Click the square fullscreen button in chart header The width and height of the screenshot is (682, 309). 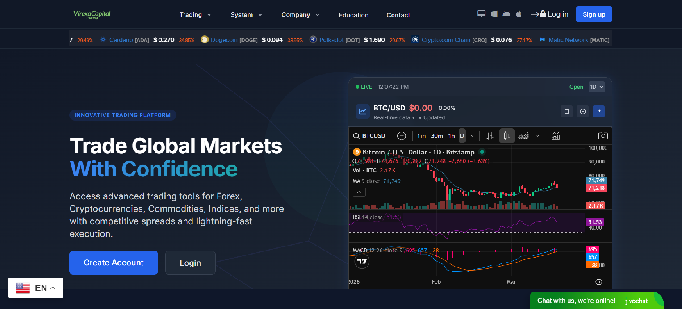(567, 111)
